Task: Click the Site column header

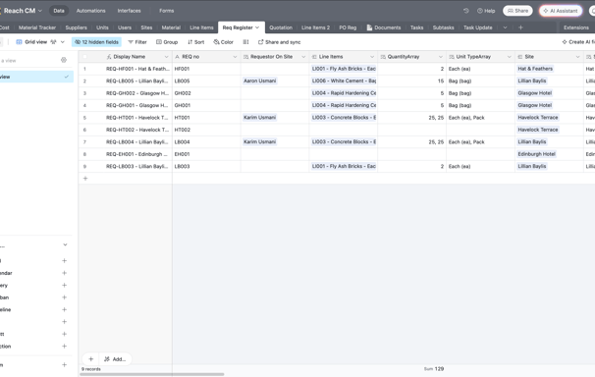Action: [549, 57]
